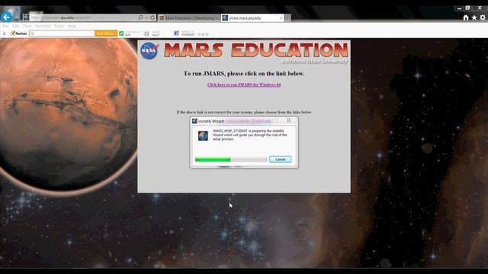Click the install4j Wizard progress bar
The width and height of the screenshot is (488, 274).
click(x=231, y=160)
